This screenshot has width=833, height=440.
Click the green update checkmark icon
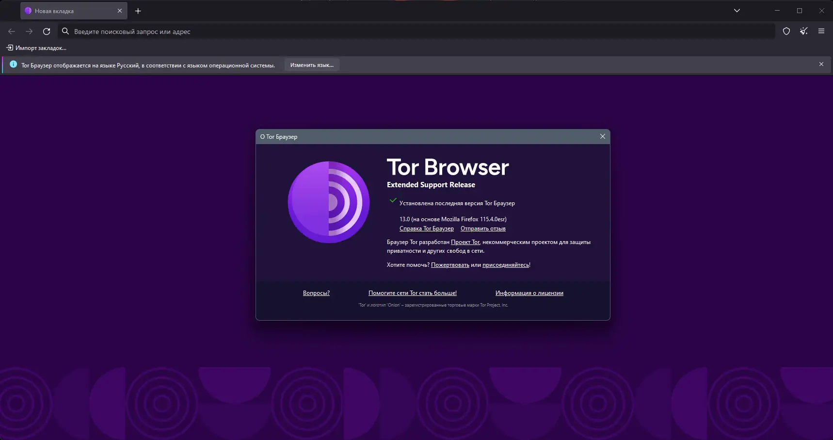click(x=393, y=200)
